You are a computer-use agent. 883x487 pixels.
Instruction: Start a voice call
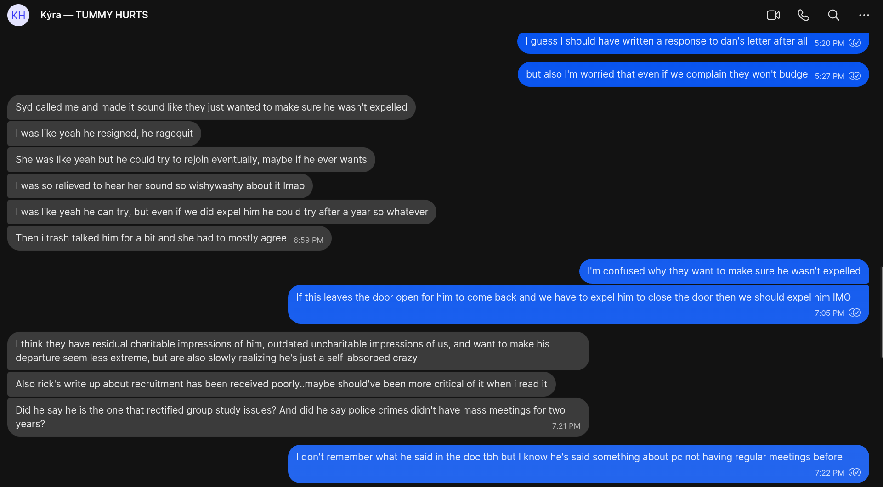pos(803,15)
